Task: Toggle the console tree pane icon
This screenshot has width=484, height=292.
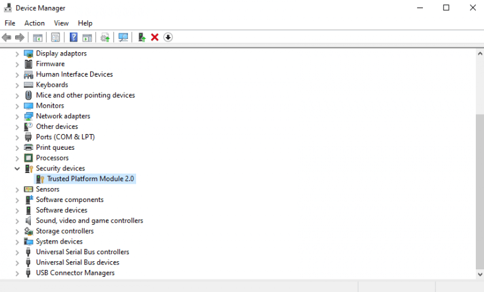Action: coord(38,38)
